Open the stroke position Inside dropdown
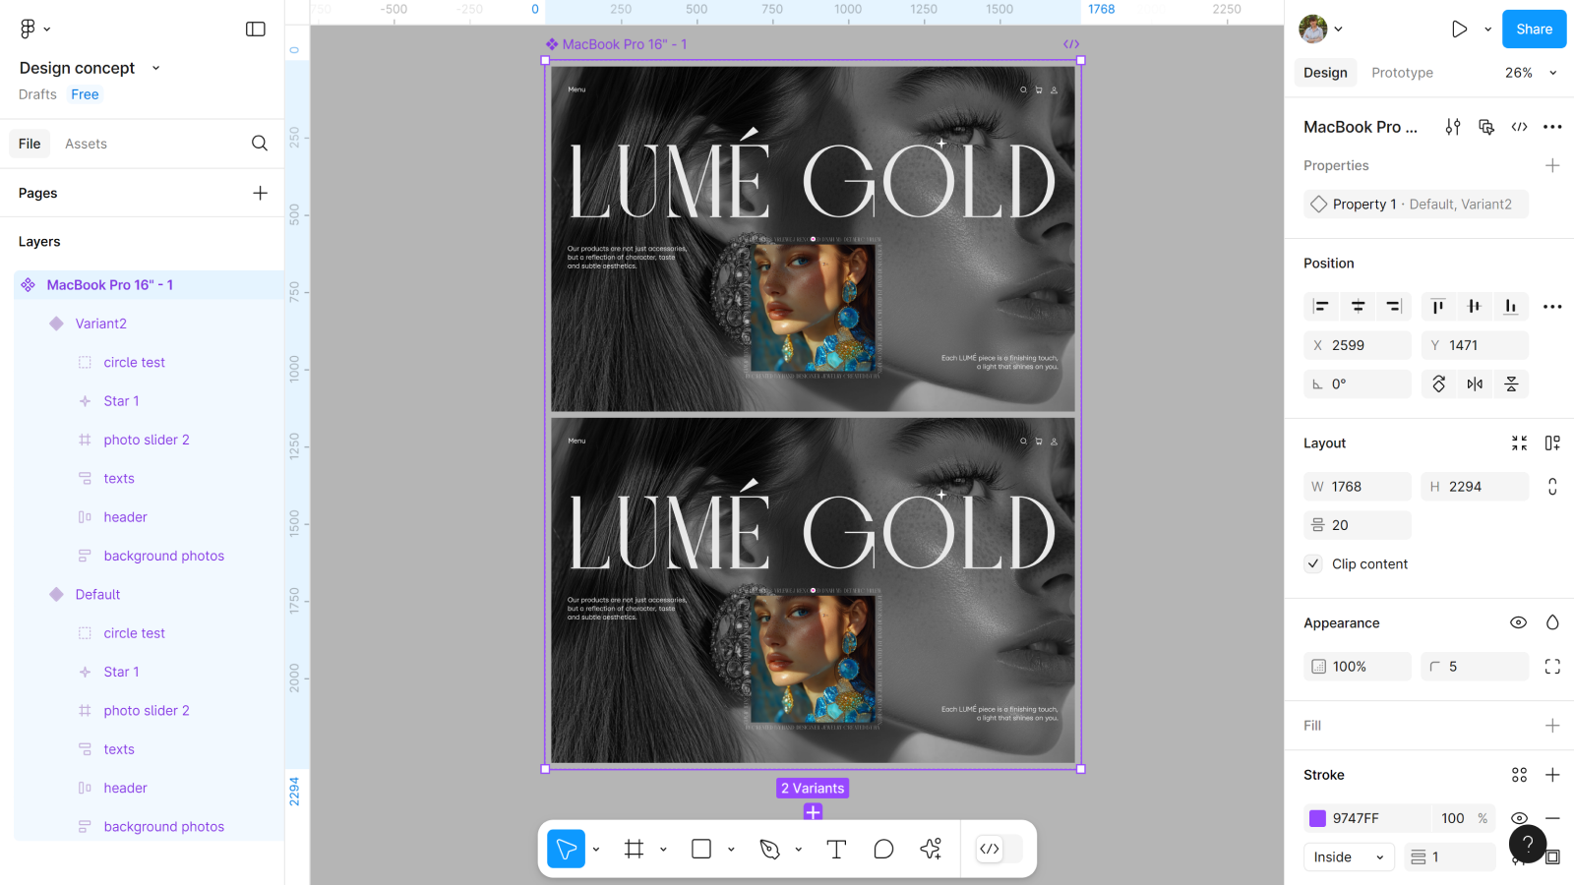Viewport: 1574px width, 885px height. (x=1348, y=857)
